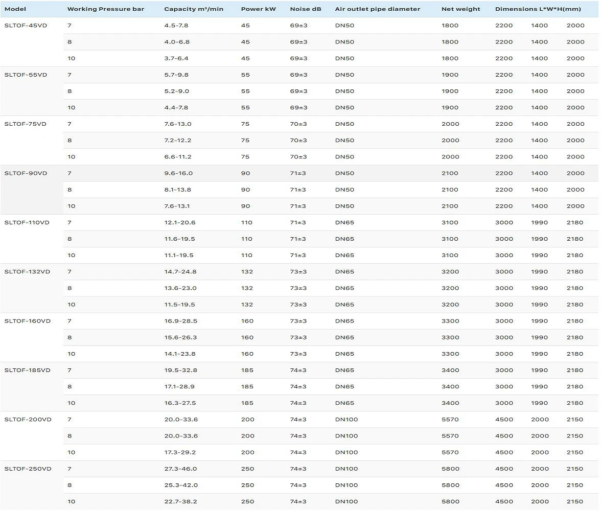The height and width of the screenshot is (511, 601).
Task: Click capacity value 4.0-6.8
Action: (x=177, y=42)
